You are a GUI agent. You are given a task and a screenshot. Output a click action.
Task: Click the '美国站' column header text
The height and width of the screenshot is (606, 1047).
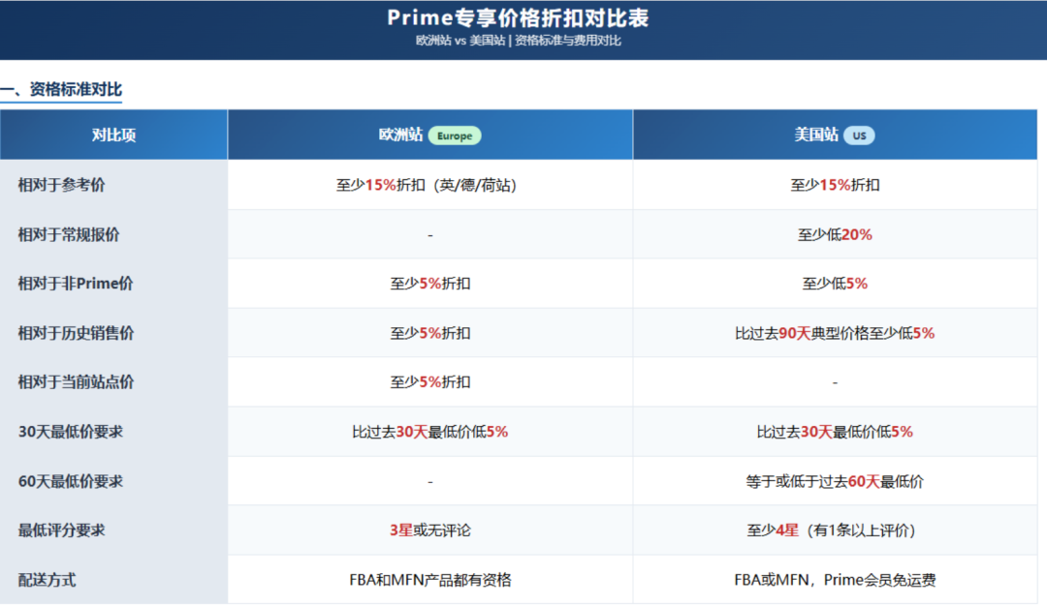click(x=816, y=135)
